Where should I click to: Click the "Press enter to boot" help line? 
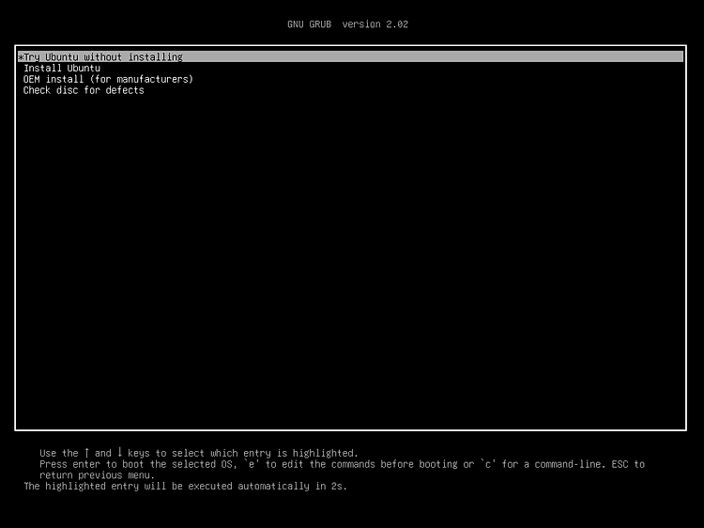342,464
